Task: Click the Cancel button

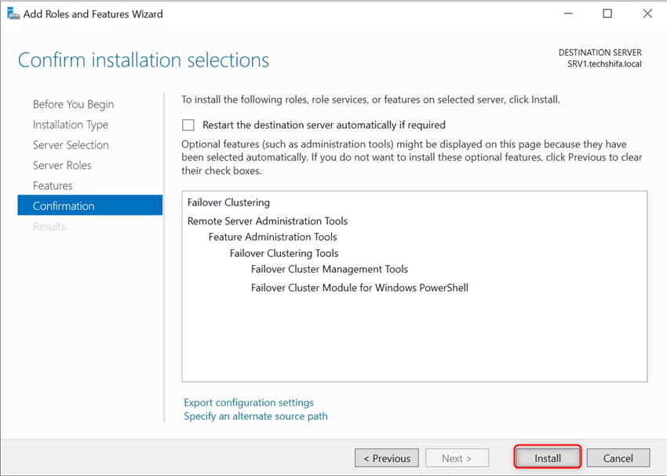Action: click(618, 457)
